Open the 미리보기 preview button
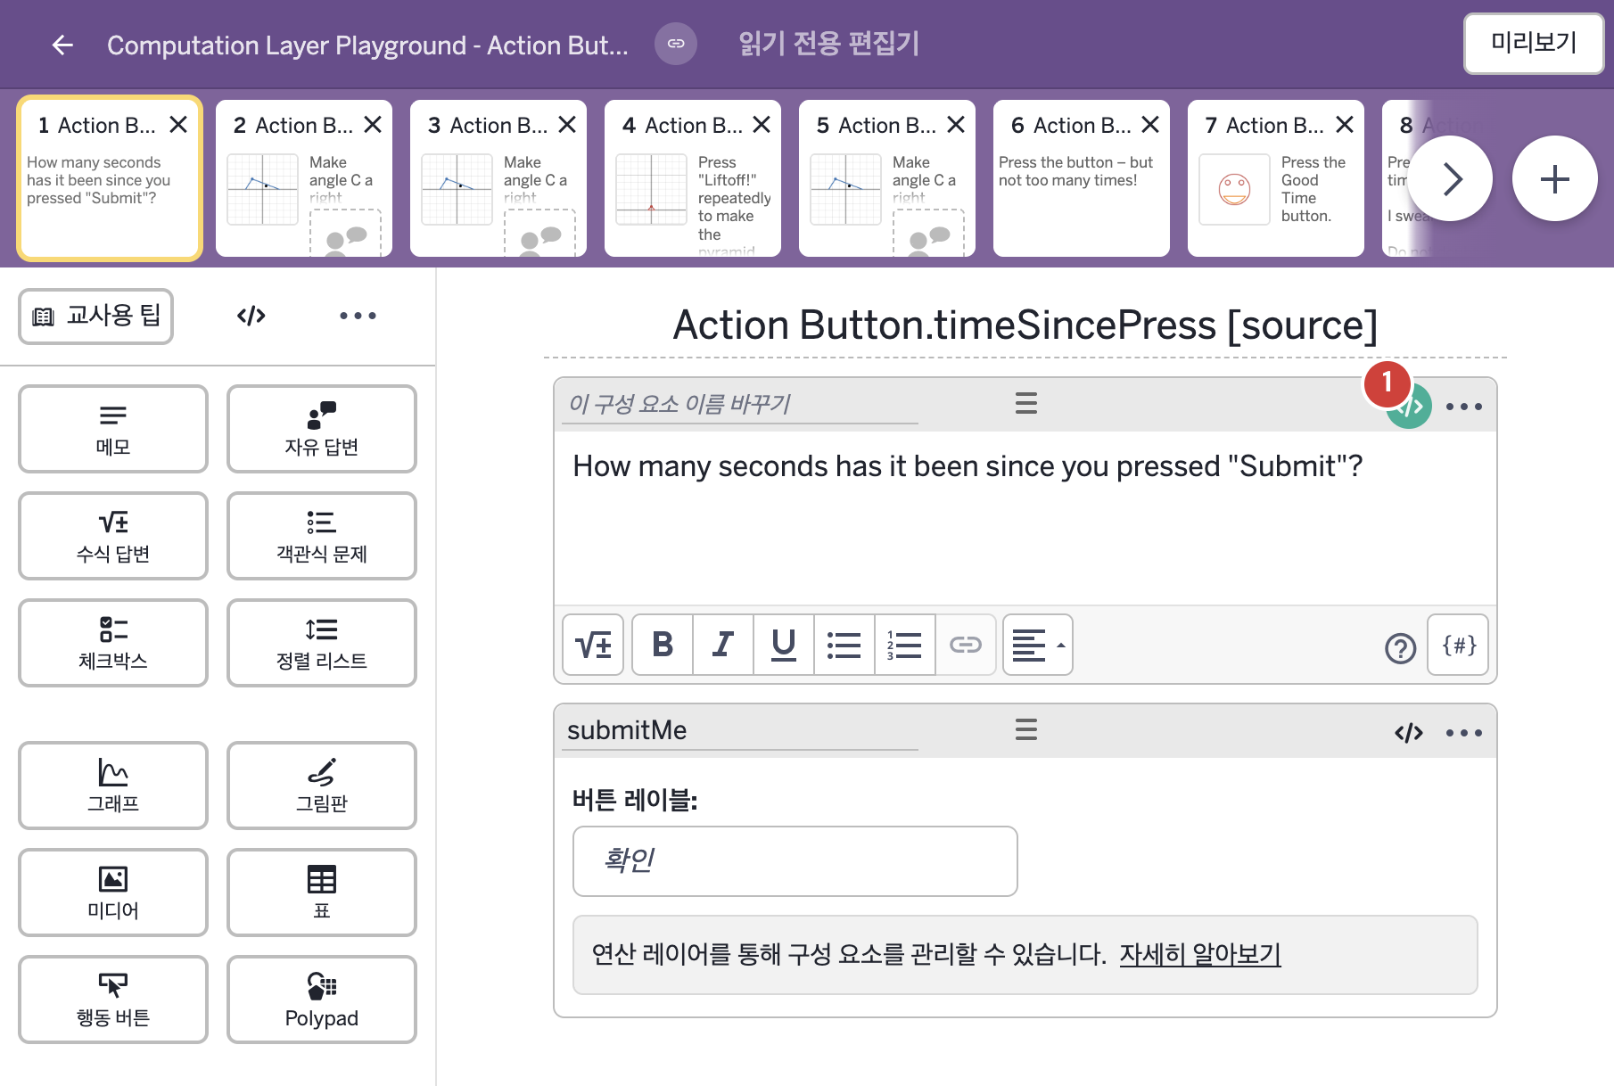Viewport: 1614px width, 1086px height. click(1534, 43)
